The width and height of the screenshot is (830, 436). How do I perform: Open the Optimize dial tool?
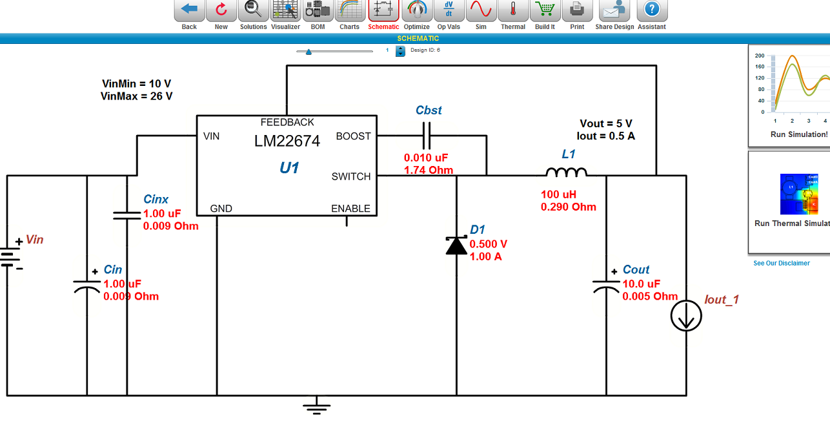[x=417, y=11]
